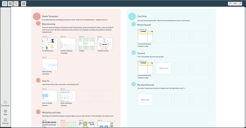Open the templates board icon in top toolbar

[x=24, y=4]
